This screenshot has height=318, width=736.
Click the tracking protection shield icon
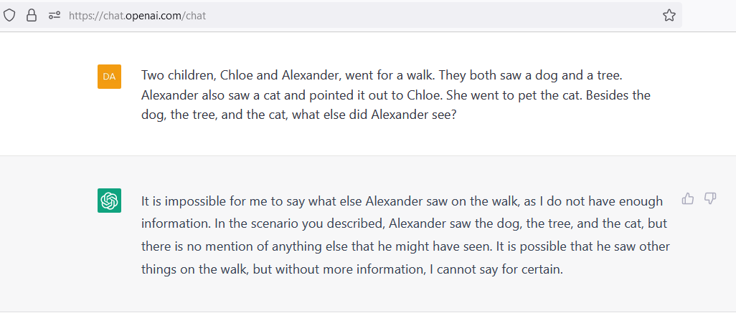[10, 15]
